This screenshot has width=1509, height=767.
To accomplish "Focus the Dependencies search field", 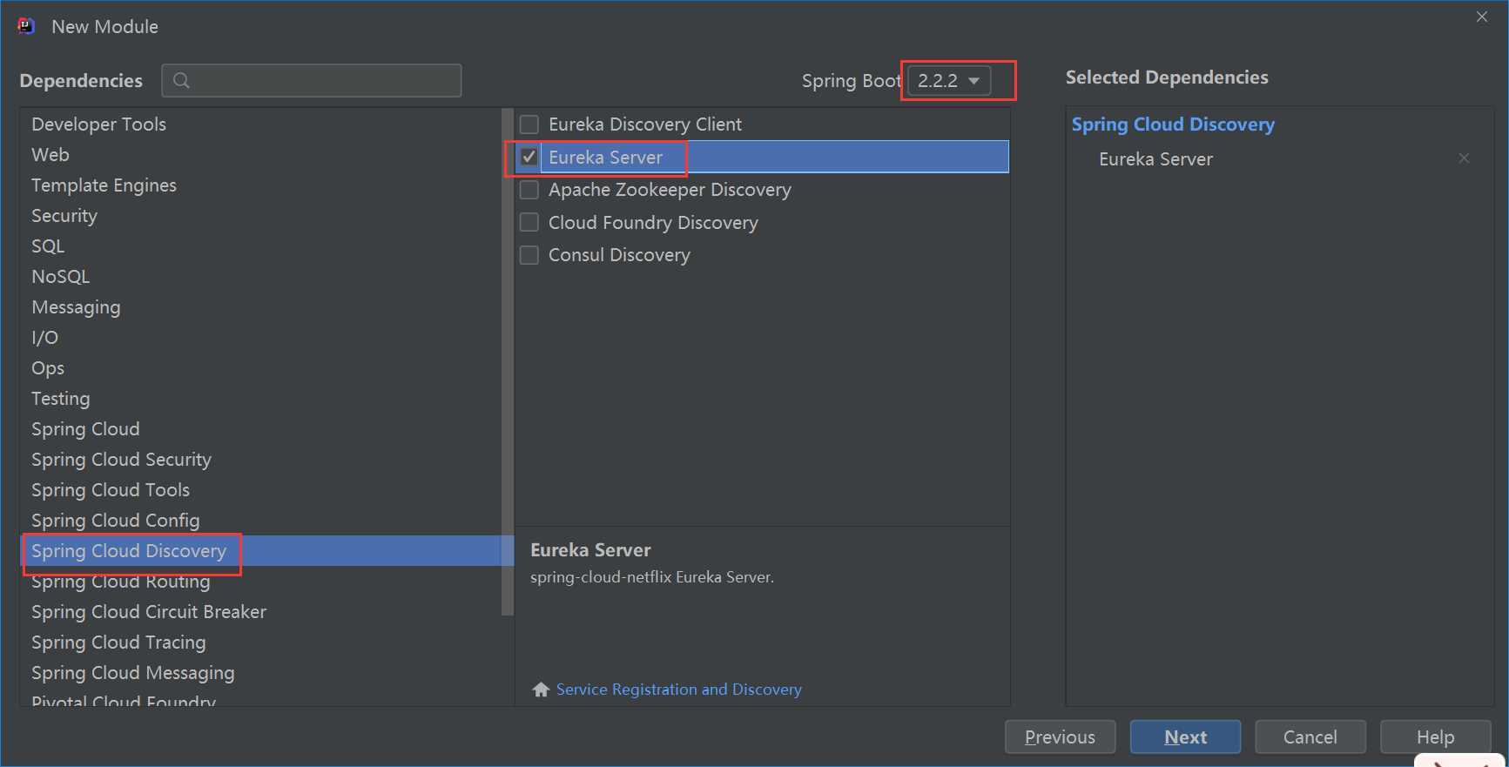I will [312, 80].
